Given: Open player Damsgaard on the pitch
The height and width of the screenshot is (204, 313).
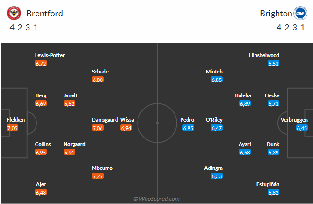Looking at the screenshot, I should tap(104, 120).
